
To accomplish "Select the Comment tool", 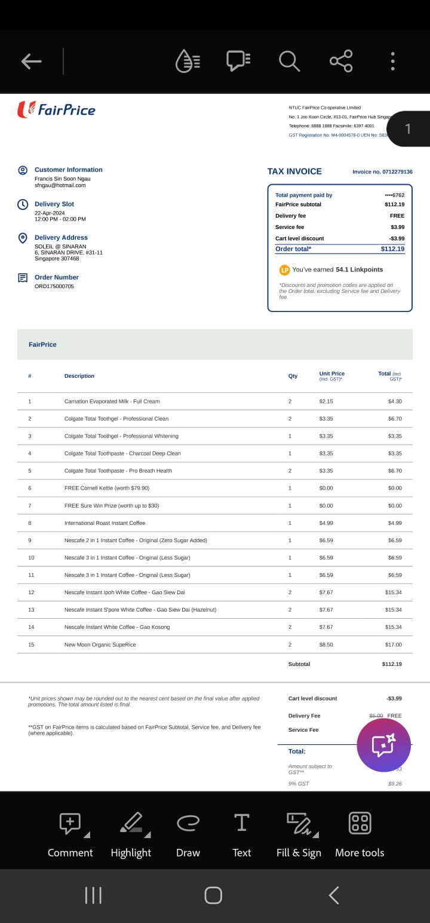I will coord(70,835).
